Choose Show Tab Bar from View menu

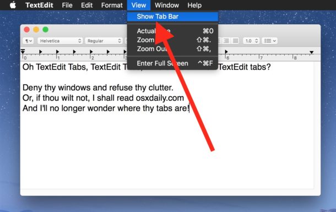(x=172, y=17)
